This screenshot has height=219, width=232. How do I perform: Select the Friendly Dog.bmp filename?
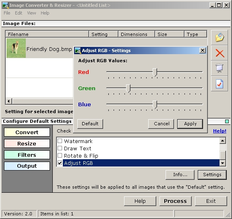coord(49,49)
